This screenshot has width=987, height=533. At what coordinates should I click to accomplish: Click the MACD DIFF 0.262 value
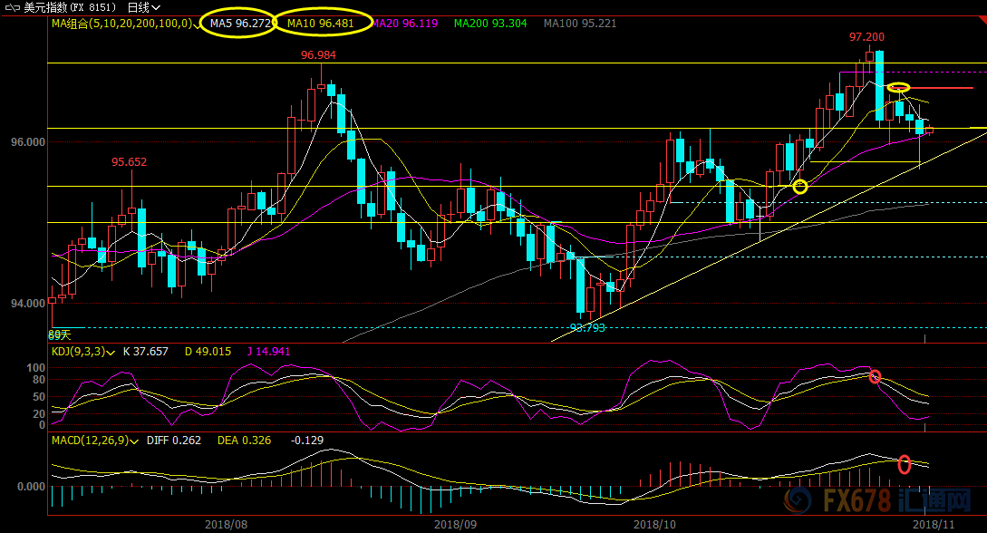point(174,441)
